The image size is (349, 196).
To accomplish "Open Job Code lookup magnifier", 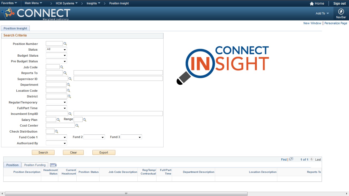I will (x=62, y=67).
